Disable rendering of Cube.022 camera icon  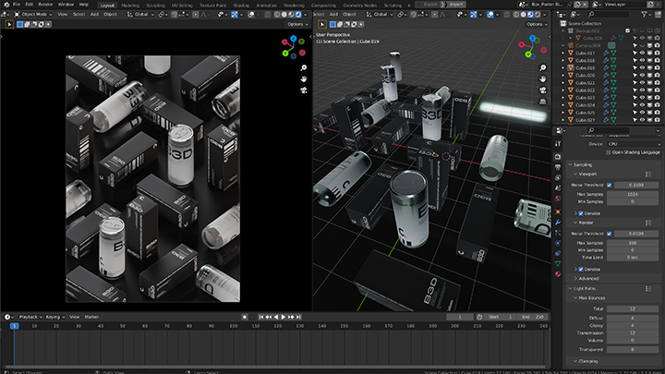(658, 90)
